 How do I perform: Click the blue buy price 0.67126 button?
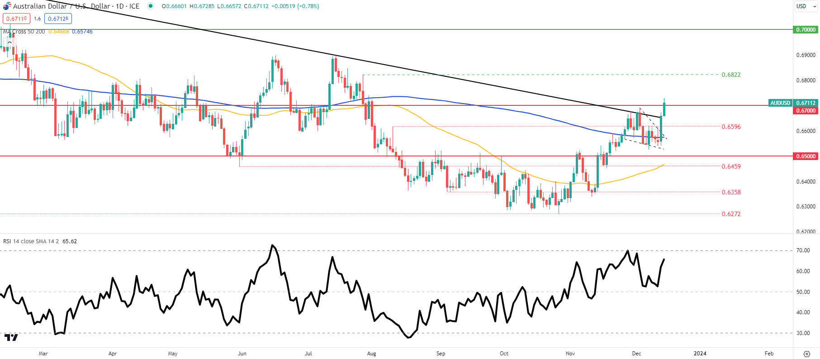pos(58,19)
